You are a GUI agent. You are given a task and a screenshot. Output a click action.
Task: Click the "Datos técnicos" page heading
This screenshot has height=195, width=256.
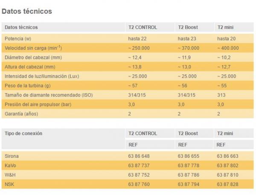click(27, 11)
